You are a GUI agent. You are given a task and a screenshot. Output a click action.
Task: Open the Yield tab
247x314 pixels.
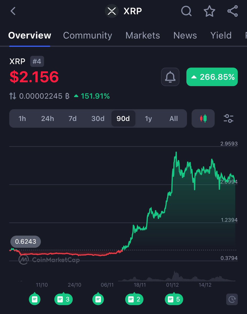221,35
